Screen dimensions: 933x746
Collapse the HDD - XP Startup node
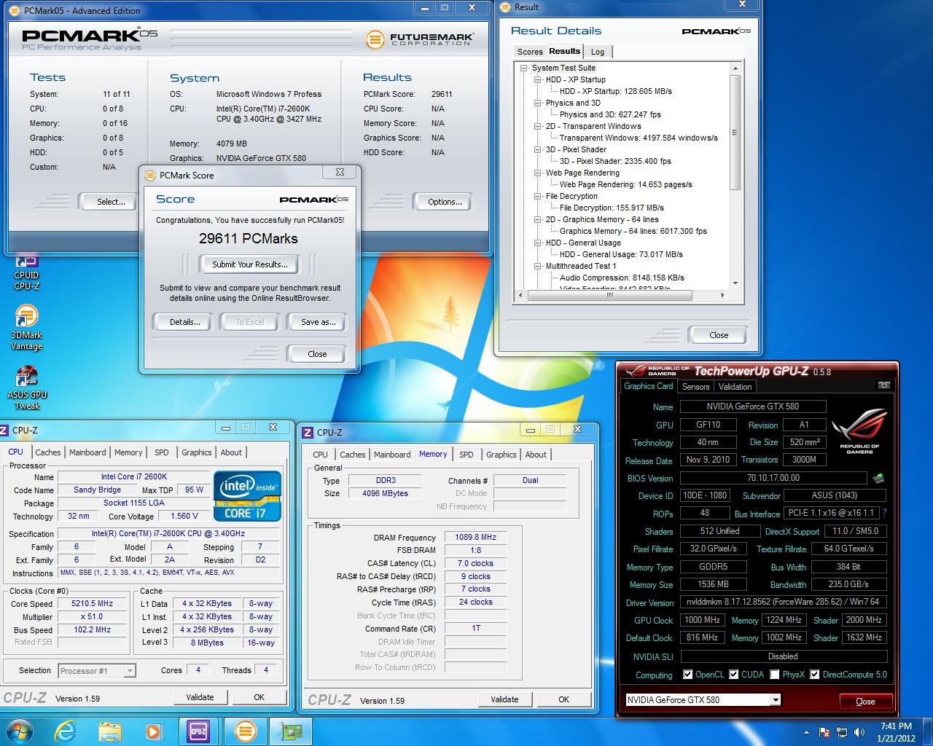537,79
